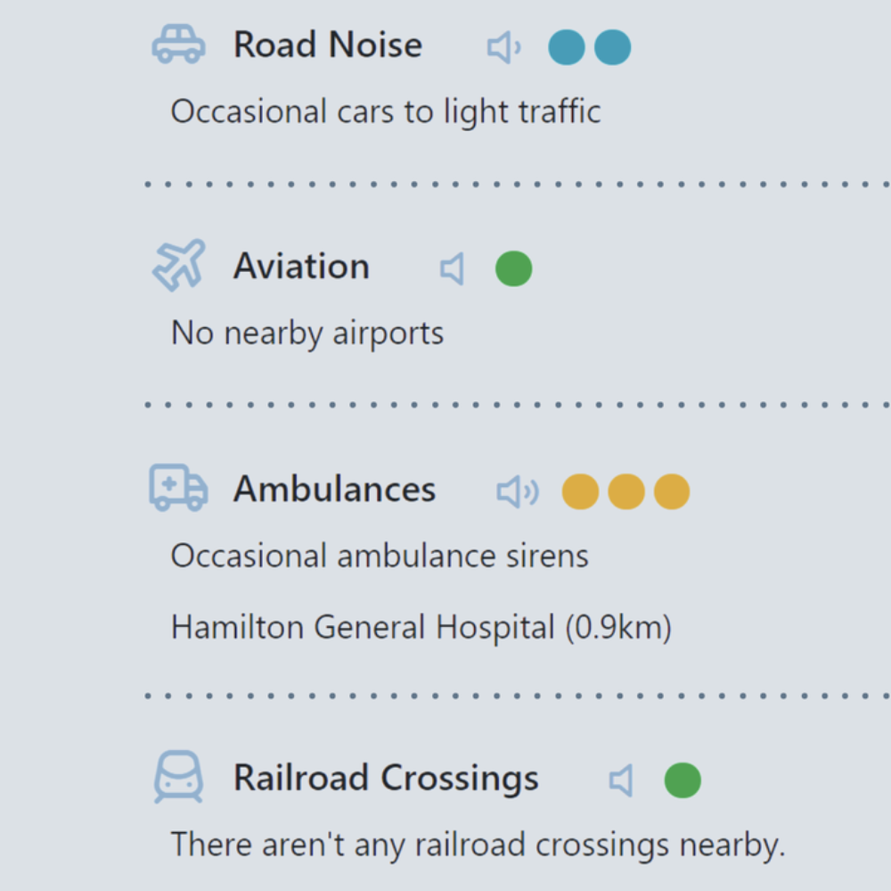The width and height of the screenshot is (891, 891).
Task: Click the speaker icon next to Road Noise
Action: [x=504, y=47]
